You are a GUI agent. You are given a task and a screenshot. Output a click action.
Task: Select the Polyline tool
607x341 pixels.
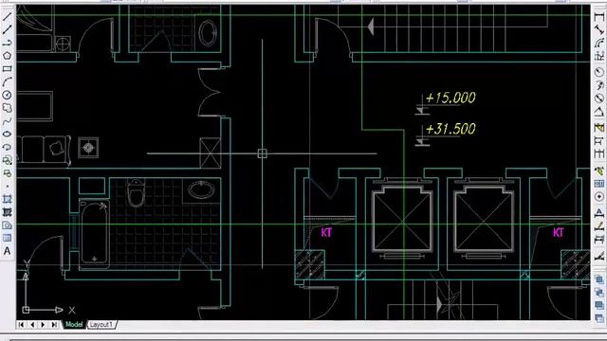7,43
